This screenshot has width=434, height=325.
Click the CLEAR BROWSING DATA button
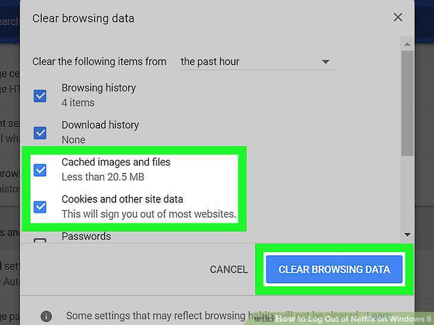(x=334, y=270)
